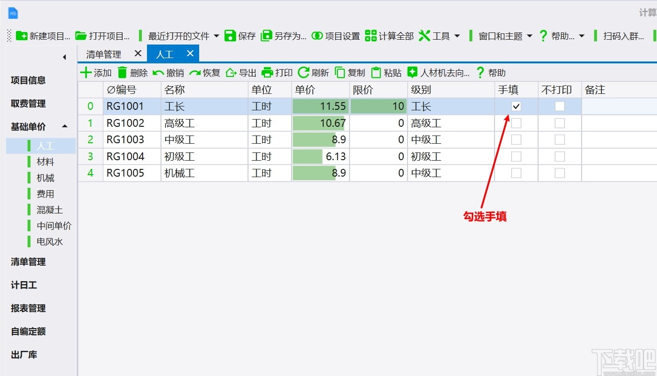
Task: Click the 刷新 (Refresh) icon
Action: 303,73
